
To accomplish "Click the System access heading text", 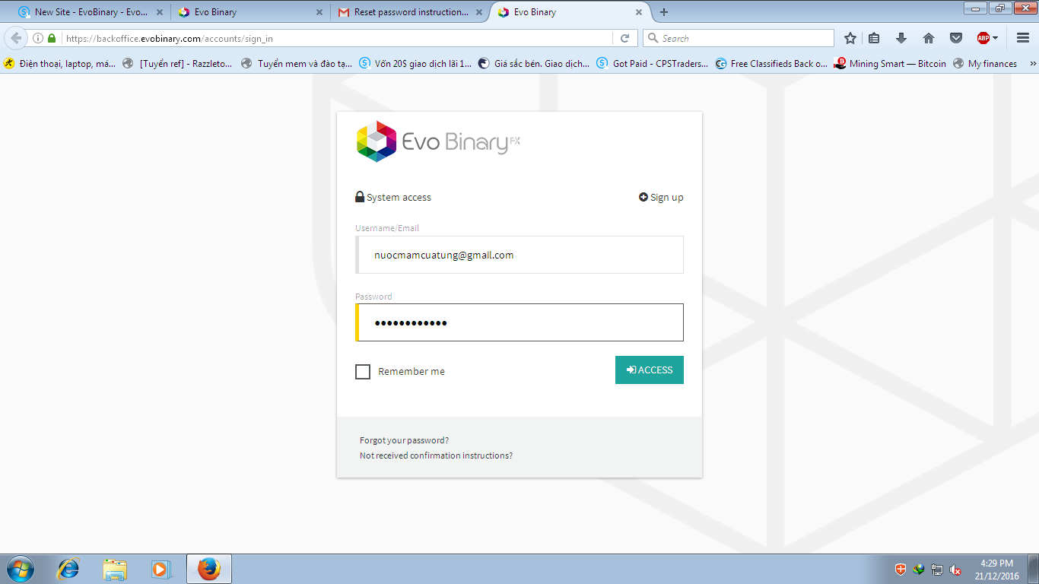I will click(399, 198).
